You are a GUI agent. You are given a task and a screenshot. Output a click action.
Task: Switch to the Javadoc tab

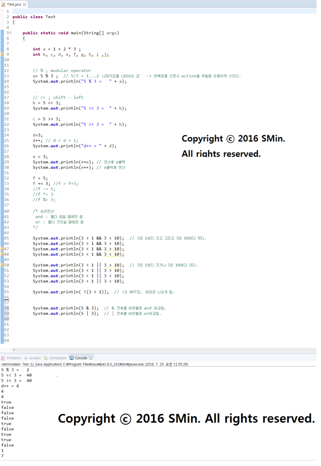point(33,358)
